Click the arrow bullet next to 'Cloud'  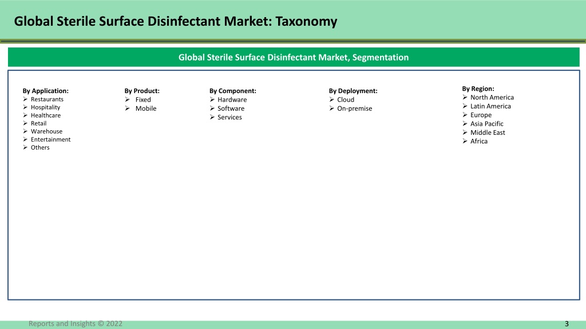coord(332,99)
